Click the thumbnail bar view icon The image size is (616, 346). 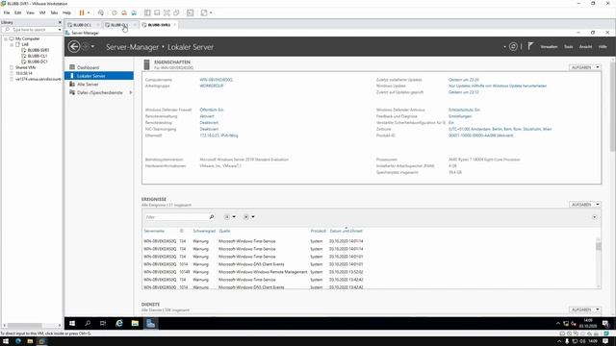click(x=157, y=12)
